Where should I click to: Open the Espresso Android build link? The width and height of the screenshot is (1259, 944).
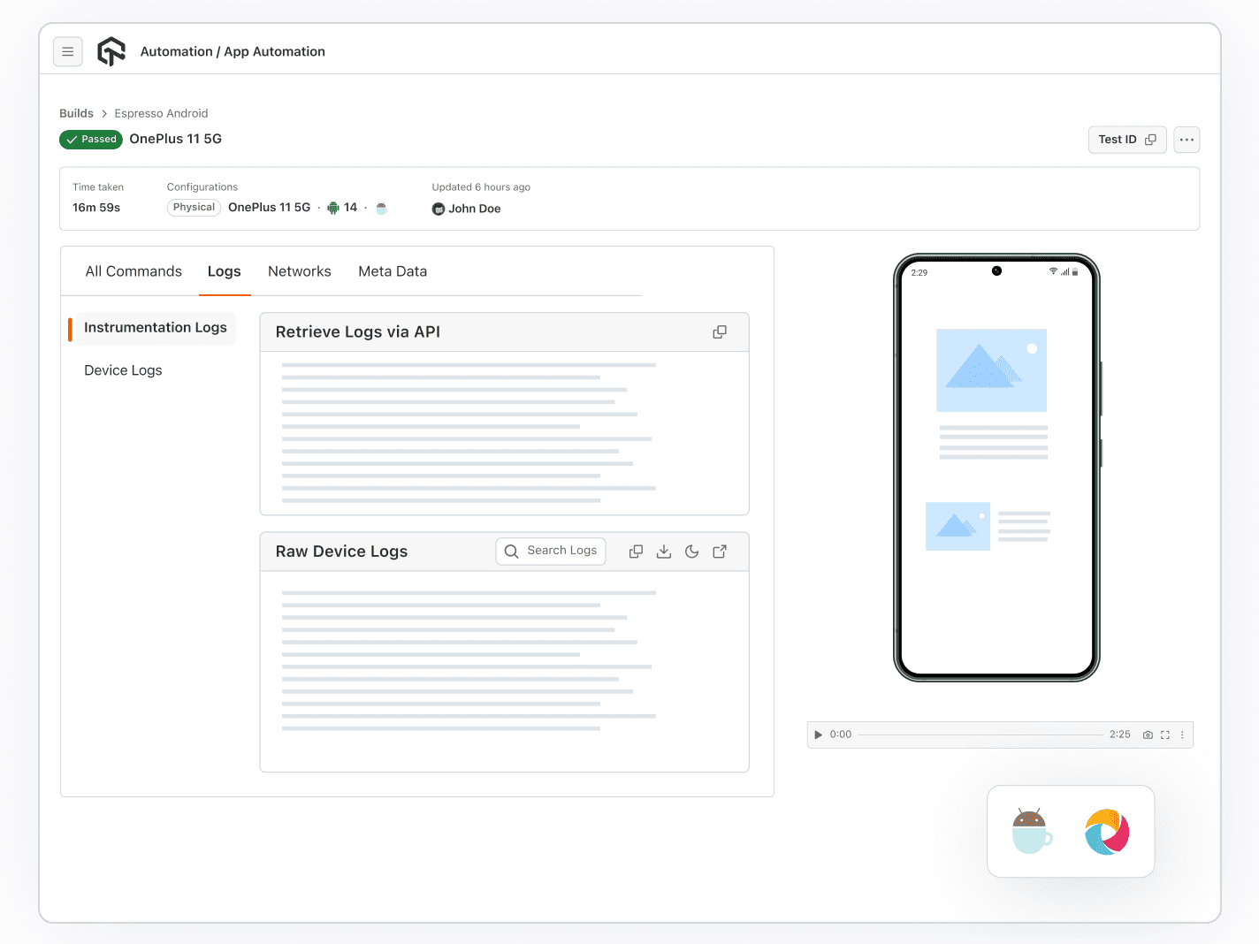161,113
